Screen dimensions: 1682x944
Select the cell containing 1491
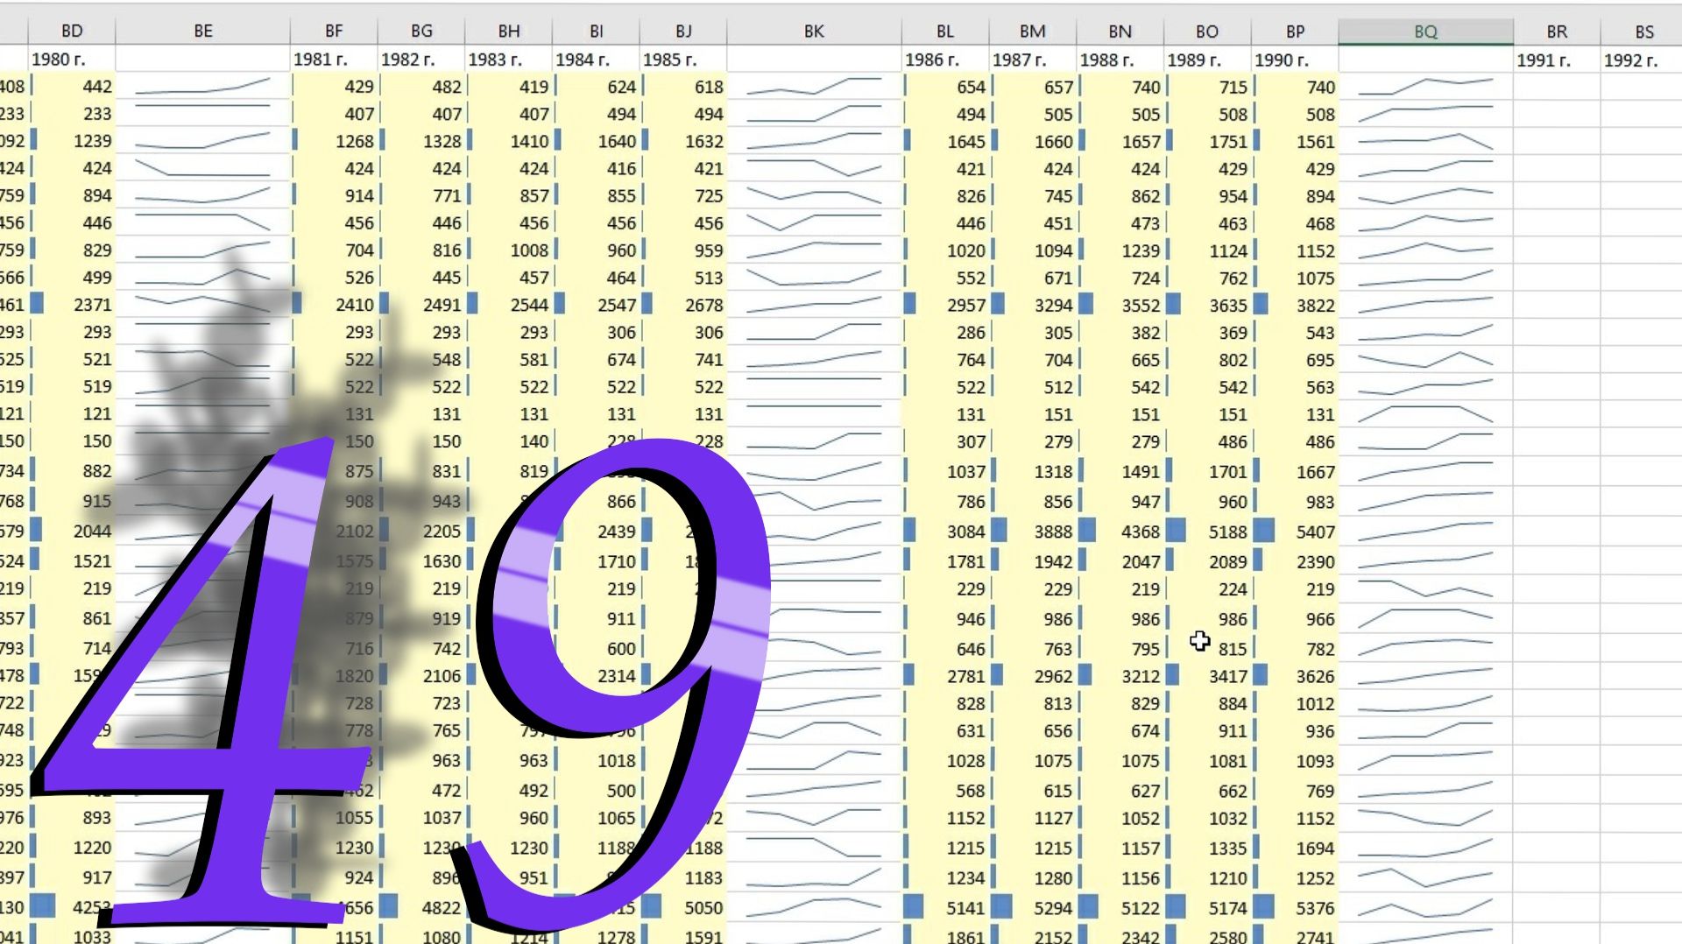[1120, 471]
